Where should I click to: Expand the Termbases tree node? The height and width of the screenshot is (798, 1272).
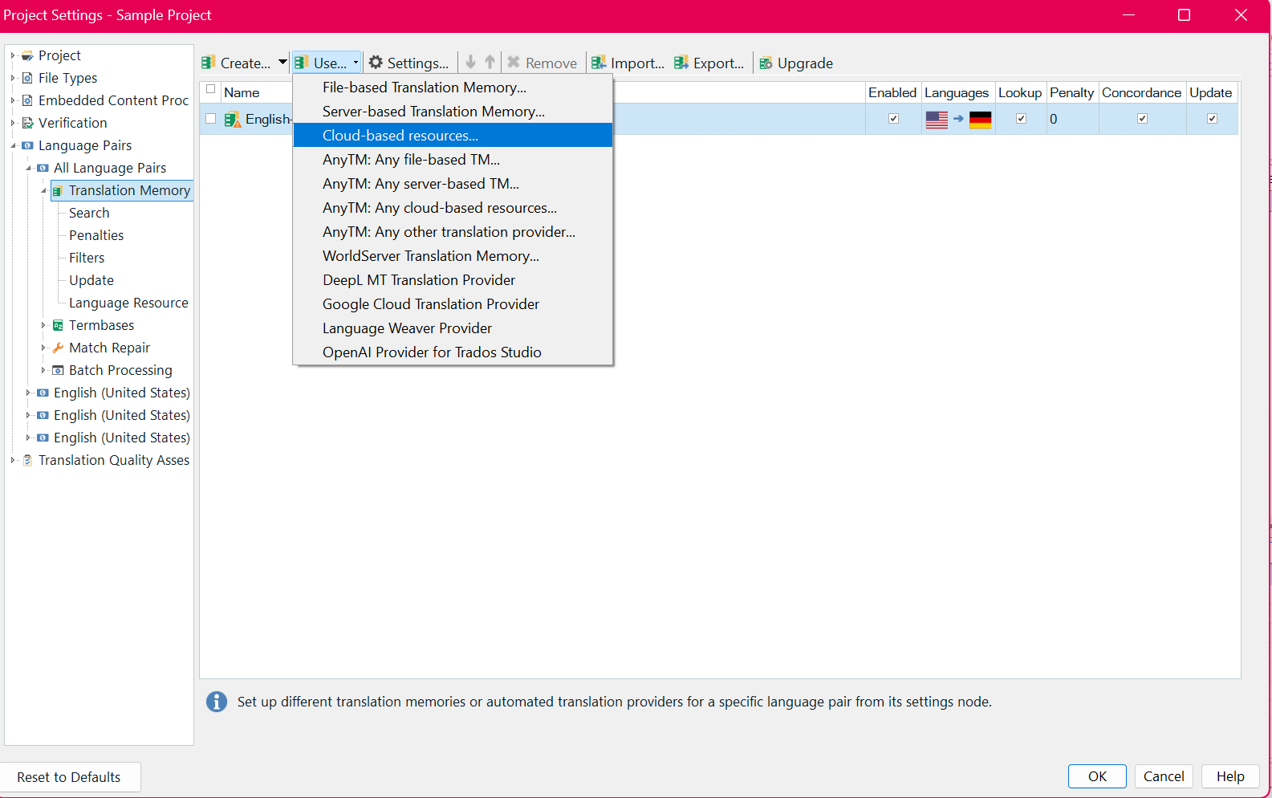pos(43,325)
